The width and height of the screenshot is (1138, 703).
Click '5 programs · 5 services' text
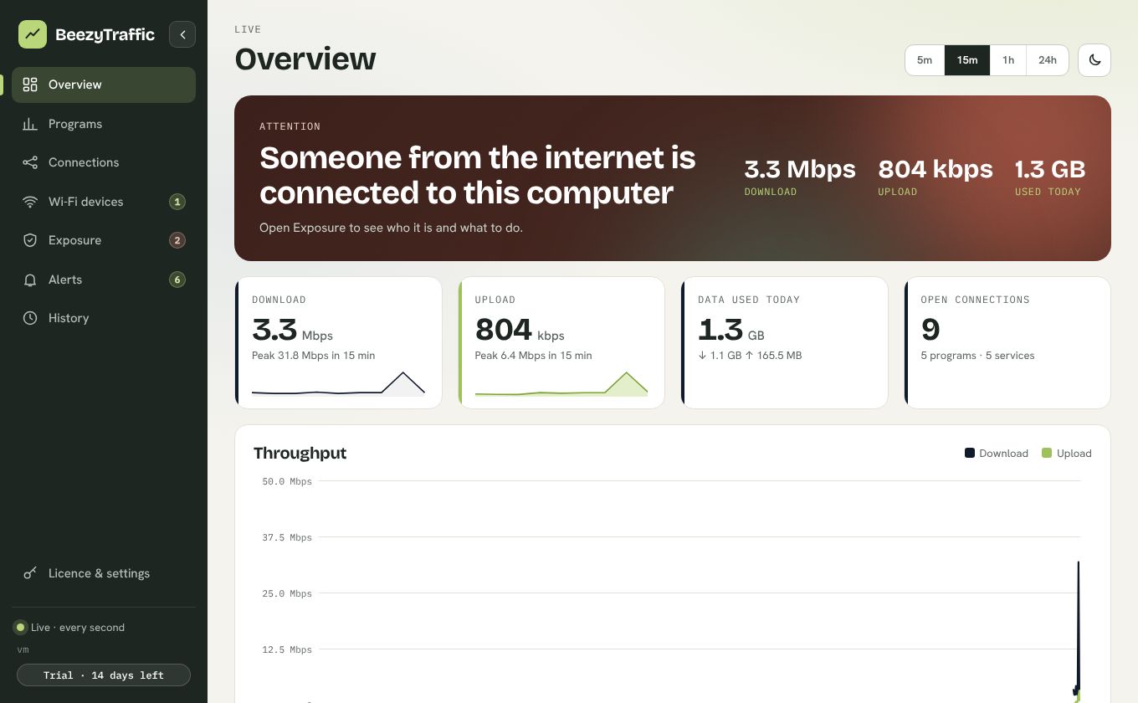977,356
